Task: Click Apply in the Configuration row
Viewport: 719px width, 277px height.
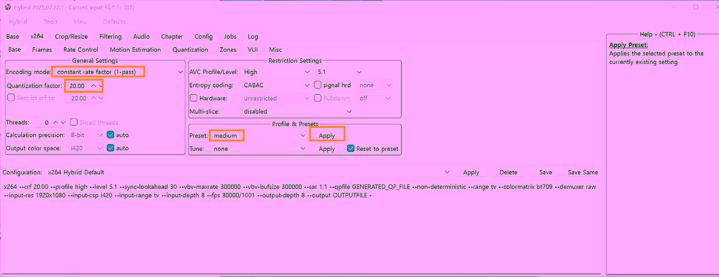Action: point(471,172)
